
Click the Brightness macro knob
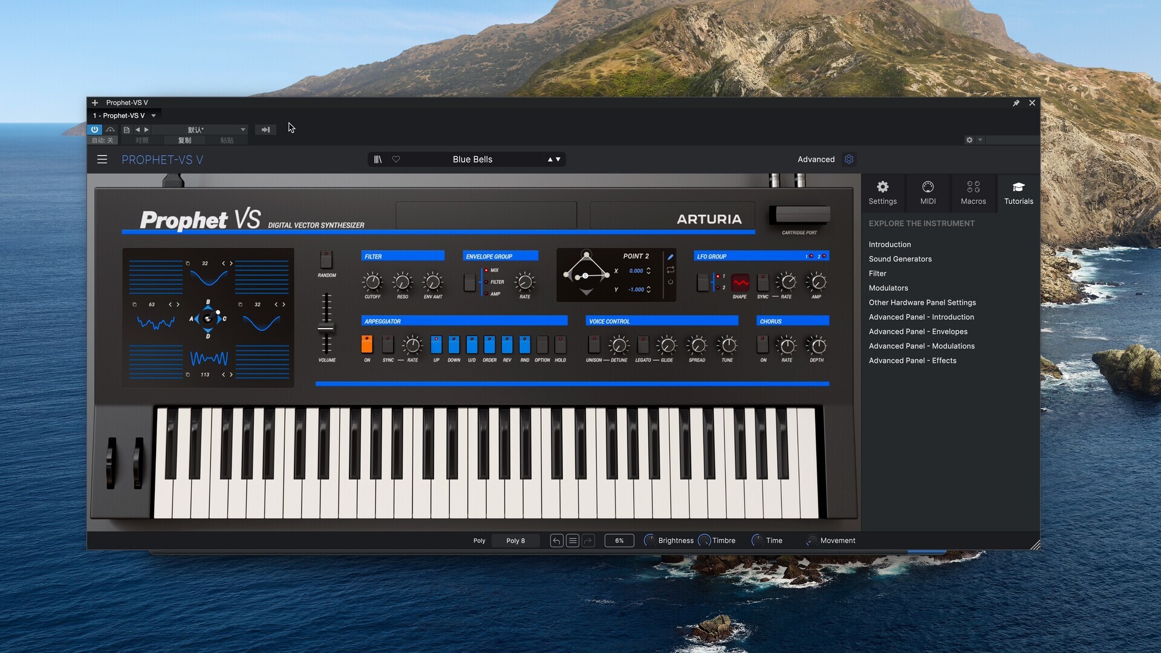(649, 541)
